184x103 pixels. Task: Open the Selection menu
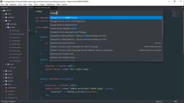13,5
